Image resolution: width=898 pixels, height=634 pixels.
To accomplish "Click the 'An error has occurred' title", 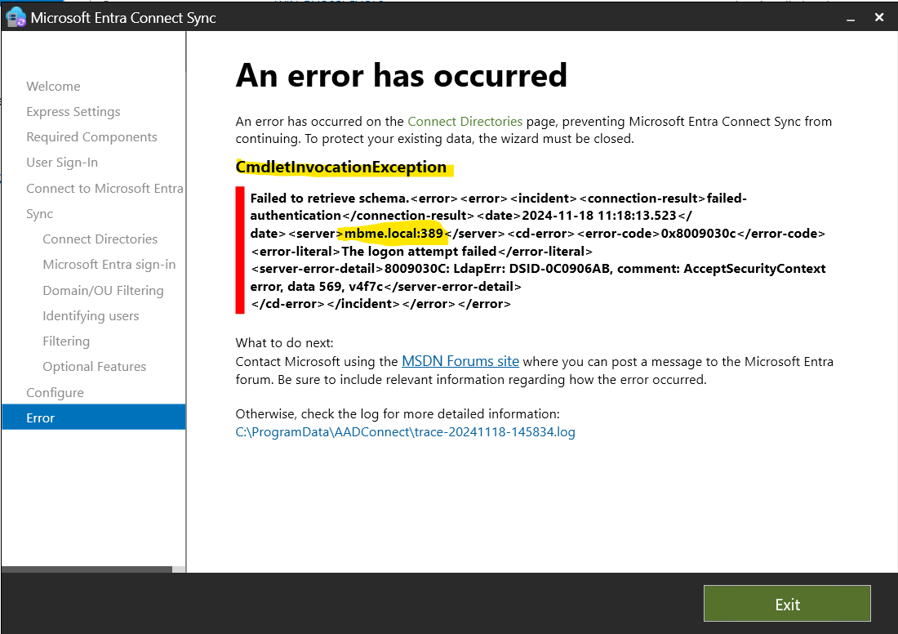I will (401, 75).
